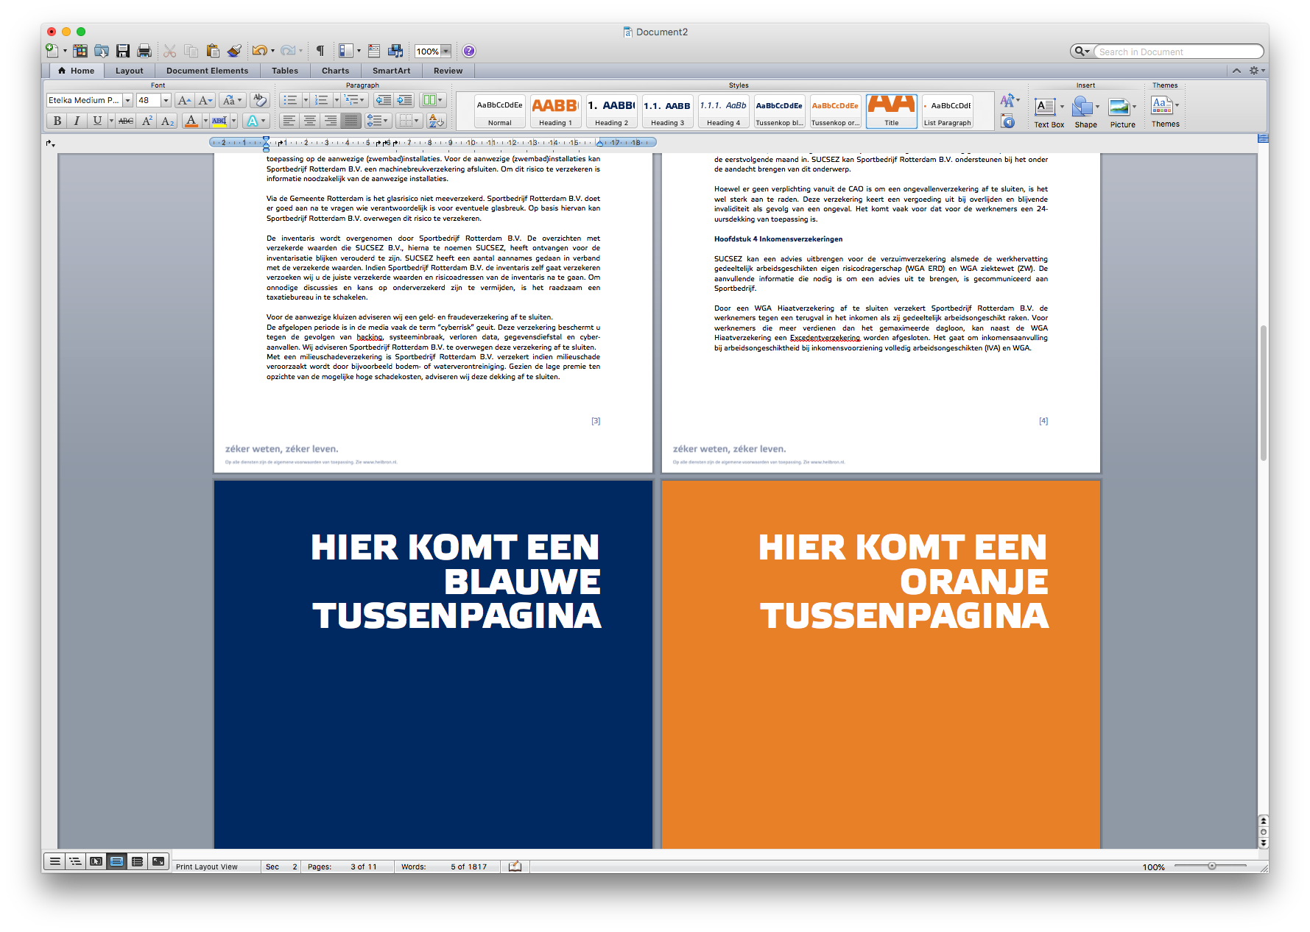
Task: Apply the List Paragraph style
Action: point(948,111)
